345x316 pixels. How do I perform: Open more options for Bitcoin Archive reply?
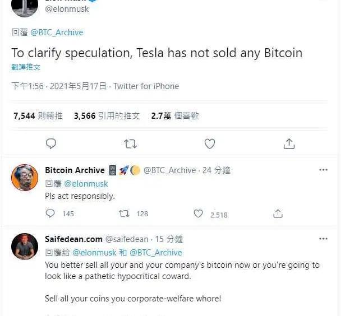(323, 170)
